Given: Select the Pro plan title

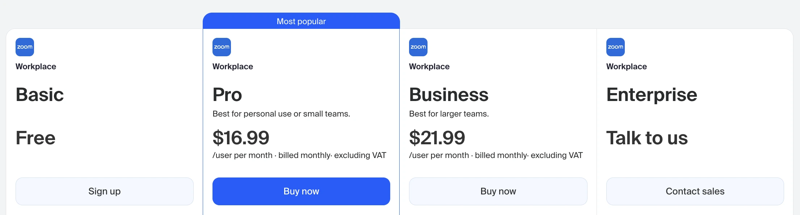Looking at the screenshot, I should tap(227, 95).
